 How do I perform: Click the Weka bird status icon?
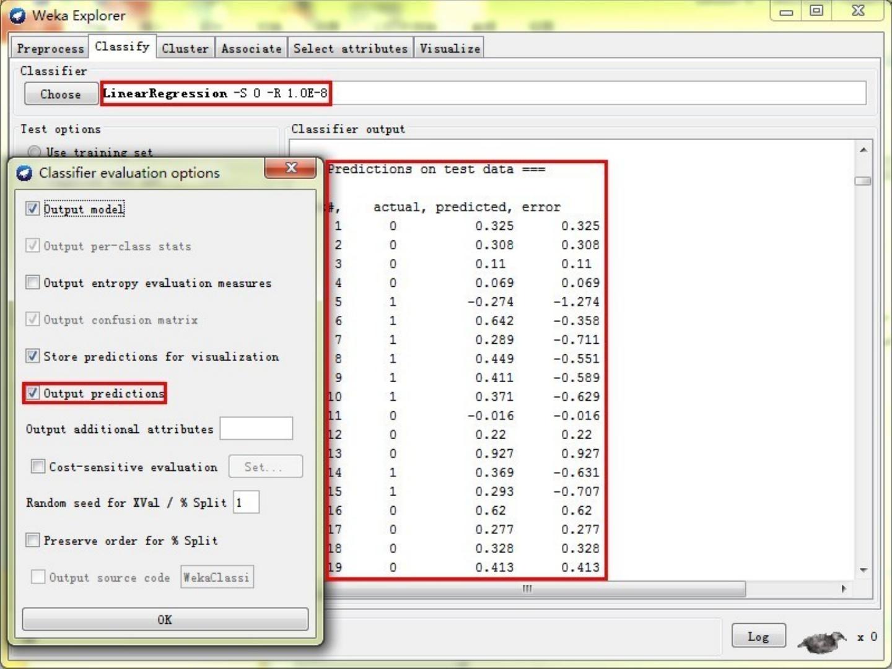821,641
